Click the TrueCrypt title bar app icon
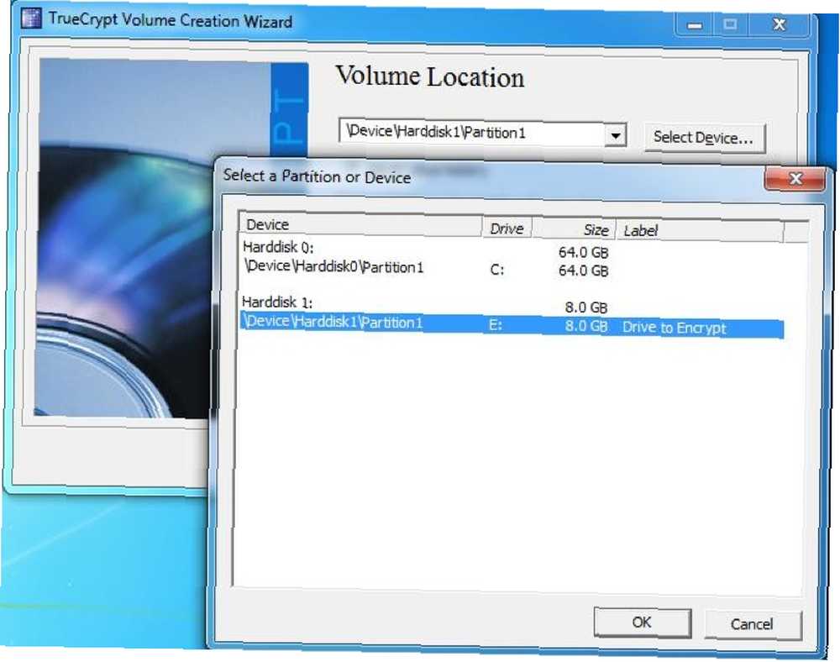Viewport: 840px width, 662px height. 30,18
